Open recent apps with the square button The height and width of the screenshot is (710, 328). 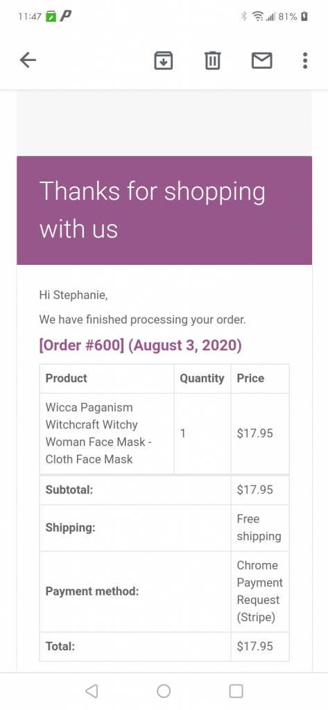(x=236, y=691)
